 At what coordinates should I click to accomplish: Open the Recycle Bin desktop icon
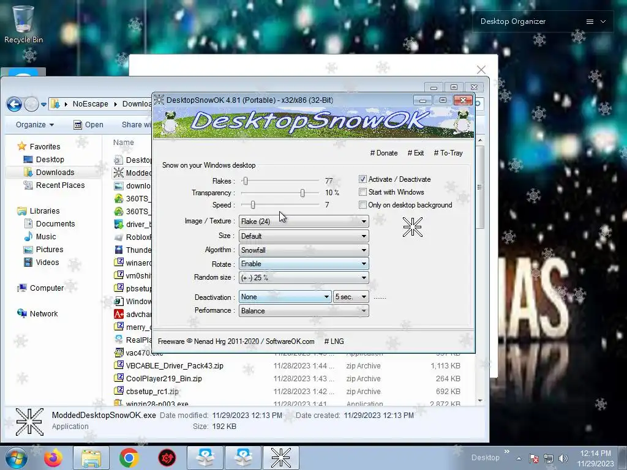tap(23, 24)
